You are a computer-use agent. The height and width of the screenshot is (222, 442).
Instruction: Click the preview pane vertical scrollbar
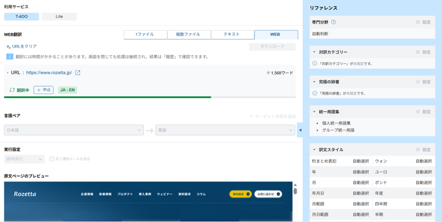(x=295, y=191)
